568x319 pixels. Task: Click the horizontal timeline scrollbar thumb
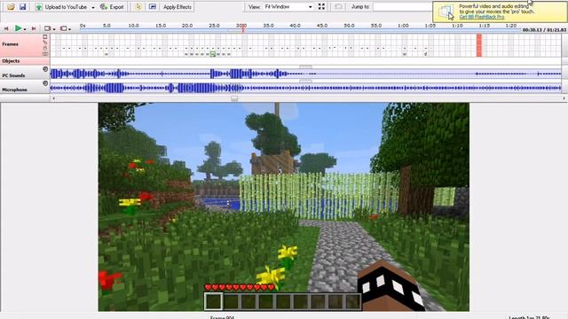click(x=234, y=98)
